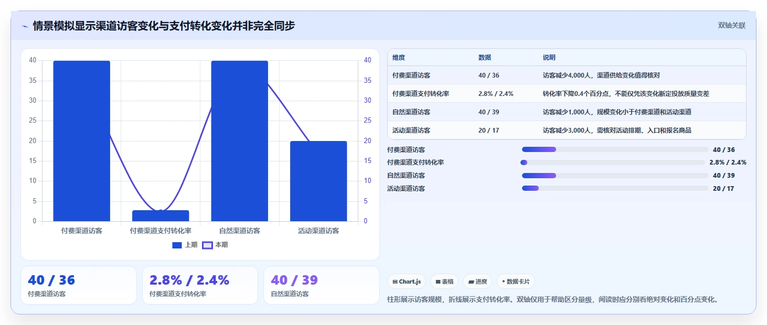Click the 2.8% / 2.4% value beside the progress bar
This screenshot has width=767, height=325.
728,162
